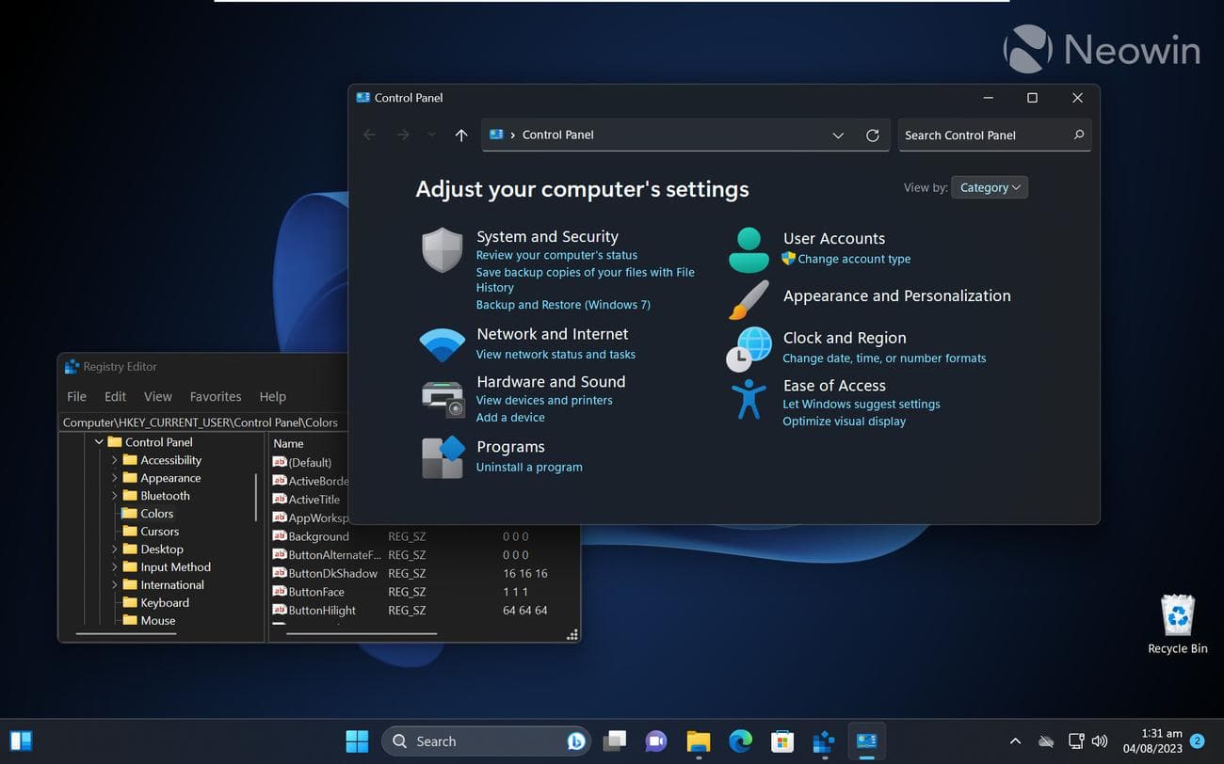Click the Hardware and Sound printer icon
The image size is (1224, 764).
coord(443,399)
